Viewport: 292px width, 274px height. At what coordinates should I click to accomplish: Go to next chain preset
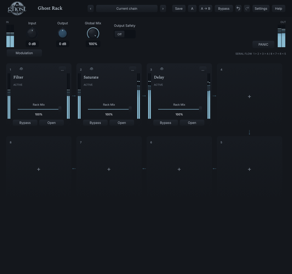click(163, 9)
